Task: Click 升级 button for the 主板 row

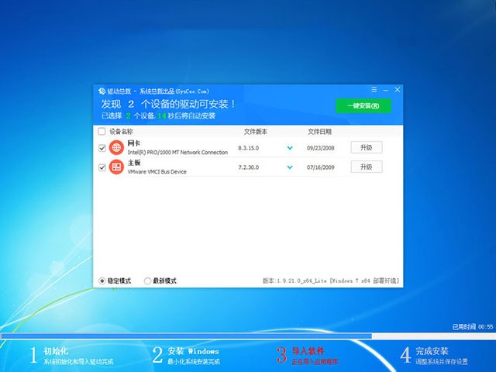Action: (x=367, y=167)
